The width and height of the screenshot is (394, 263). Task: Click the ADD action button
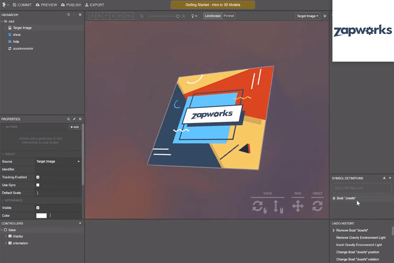pyautogui.click(x=75, y=127)
